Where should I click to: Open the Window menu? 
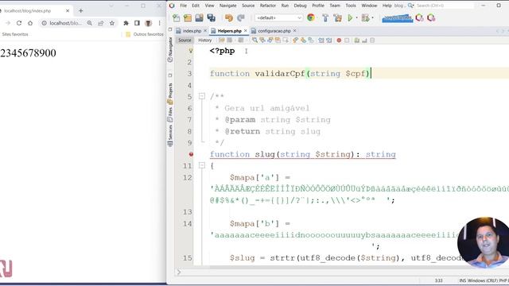coord(369,6)
